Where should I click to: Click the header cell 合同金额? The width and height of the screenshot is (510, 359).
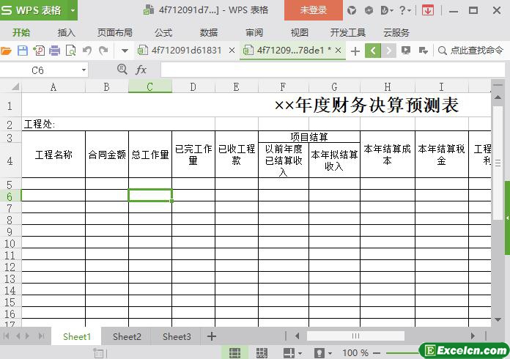click(107, 155)
